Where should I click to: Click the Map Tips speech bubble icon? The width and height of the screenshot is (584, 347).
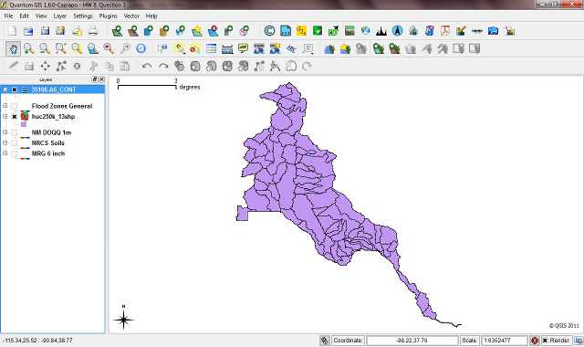243,48
